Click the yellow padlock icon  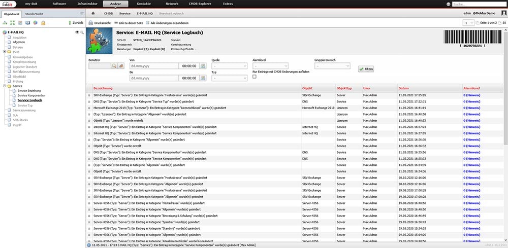coord(43,23)
